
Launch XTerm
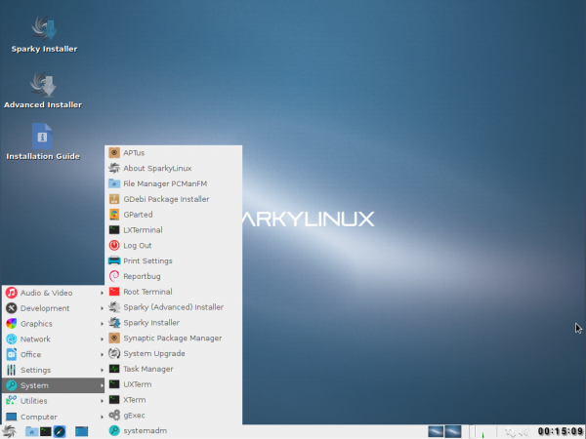[174, 400]
